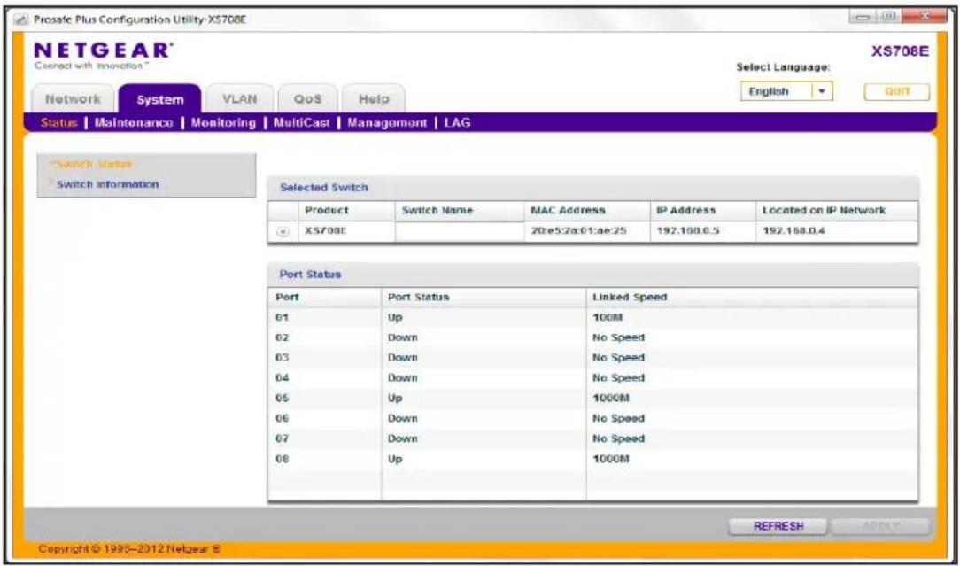Click the MAC Address column header

[x=568, y=211]
